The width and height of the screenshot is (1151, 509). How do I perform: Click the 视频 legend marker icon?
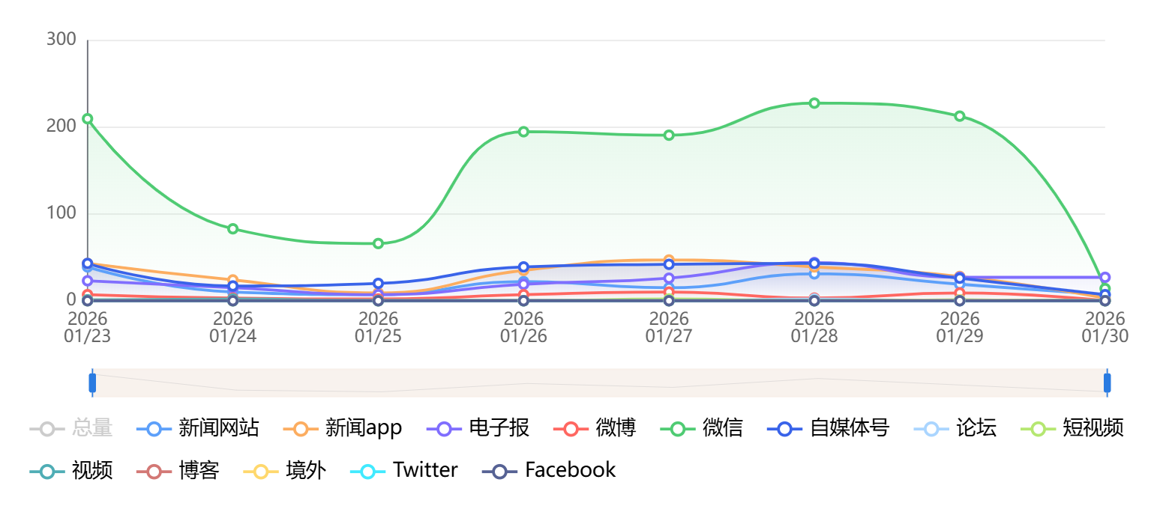click(47, 471)
